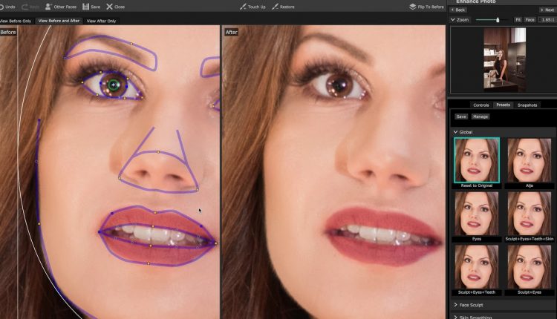This screenshot has width=557, height=319.
Task: Click the Fit zoom button
Action: tap(518, 19)
